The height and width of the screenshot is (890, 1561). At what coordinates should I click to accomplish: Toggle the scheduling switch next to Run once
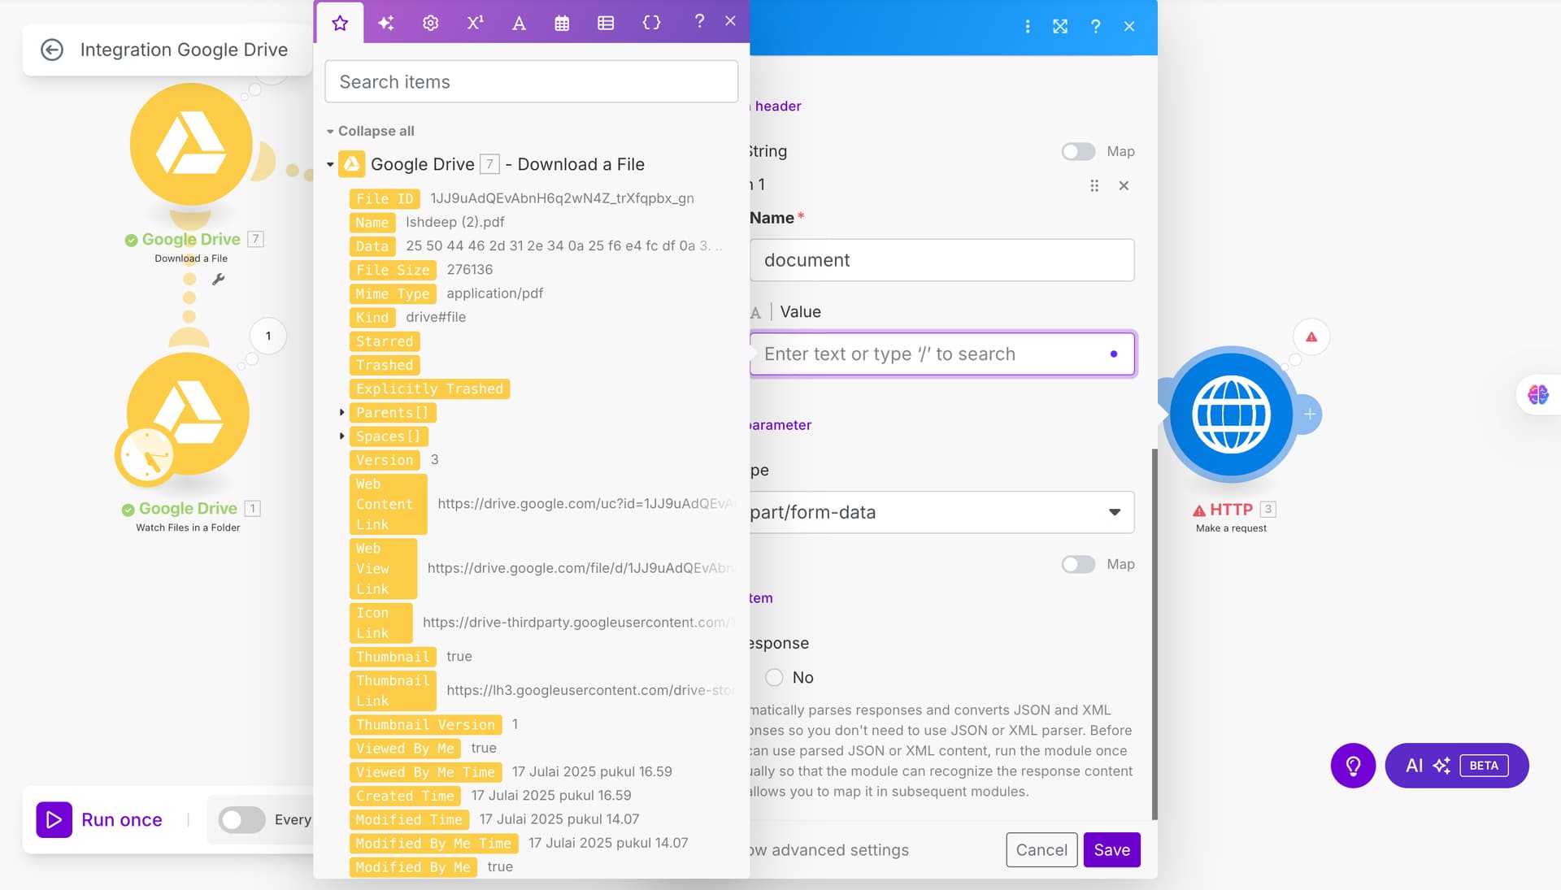coord(241,820)
